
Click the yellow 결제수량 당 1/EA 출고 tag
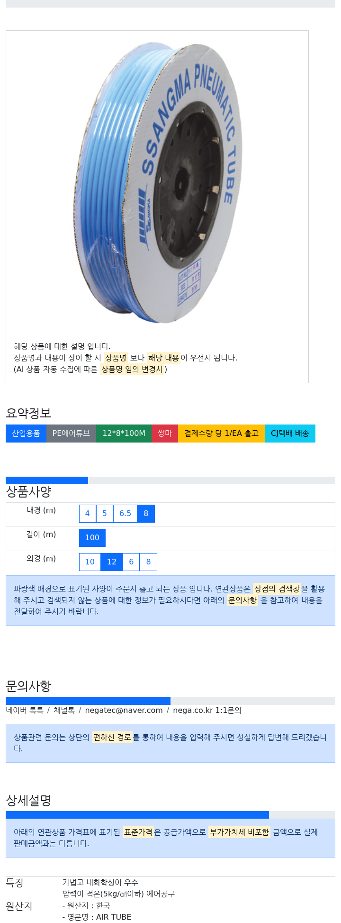221,434
